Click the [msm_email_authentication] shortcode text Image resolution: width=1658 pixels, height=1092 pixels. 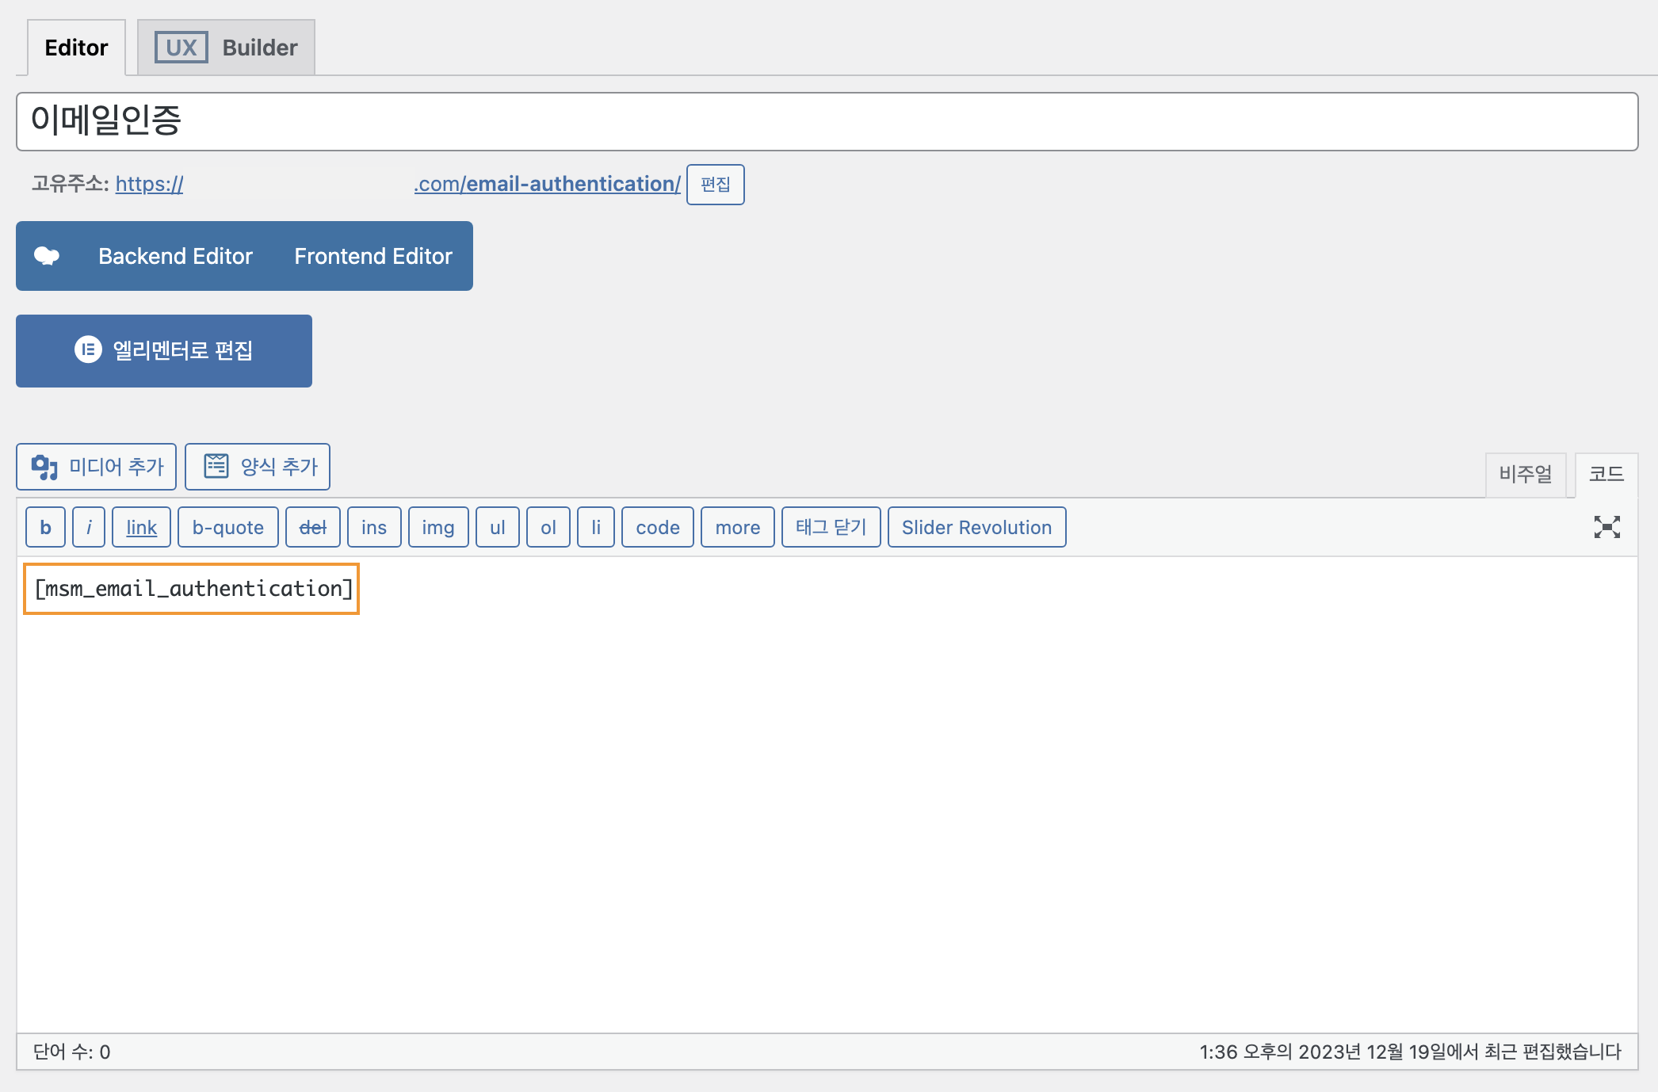pos(193,589)
